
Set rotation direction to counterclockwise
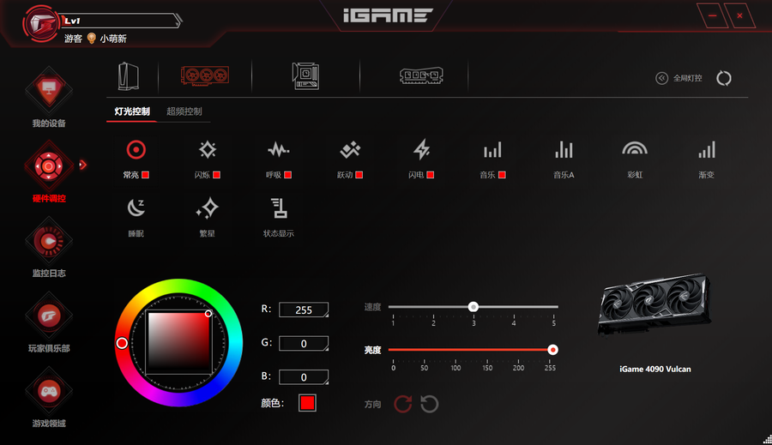coord(430,404)
